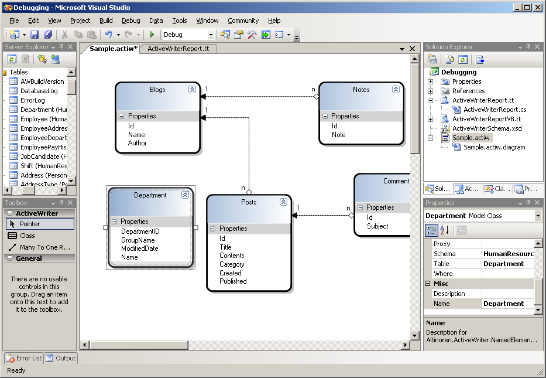The width and height of the screenshot is (546, 378).
Task: Collapse ActiveWriterReport.tt node
Action: 430,100
